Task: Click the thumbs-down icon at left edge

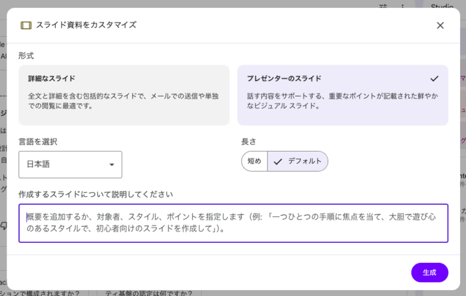Action: 3,226
